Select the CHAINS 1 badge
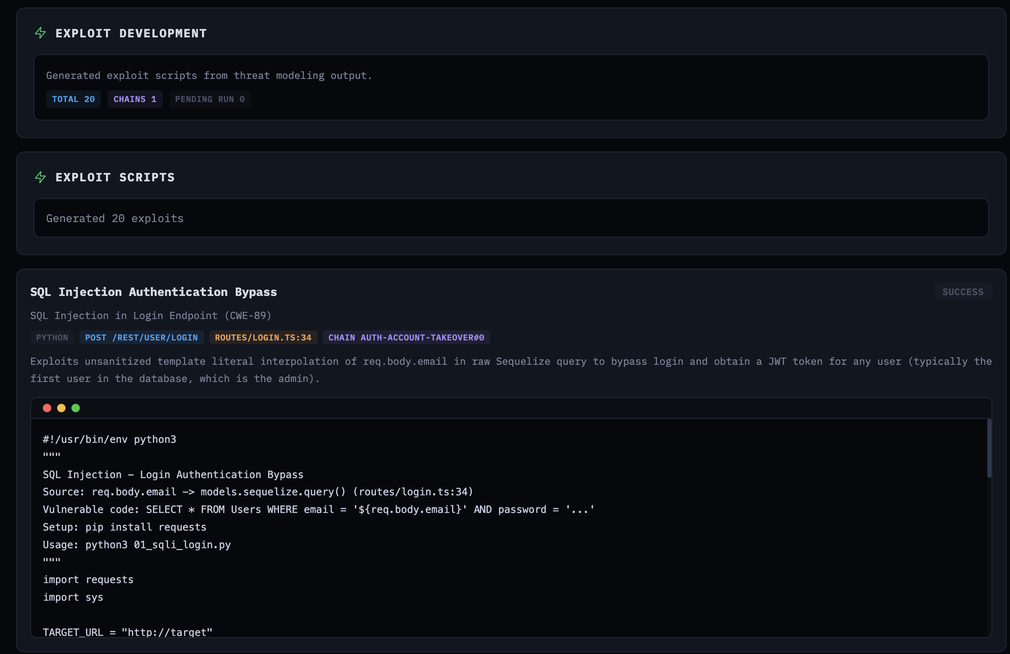1010x654 pixels. (x=134, y=99)
